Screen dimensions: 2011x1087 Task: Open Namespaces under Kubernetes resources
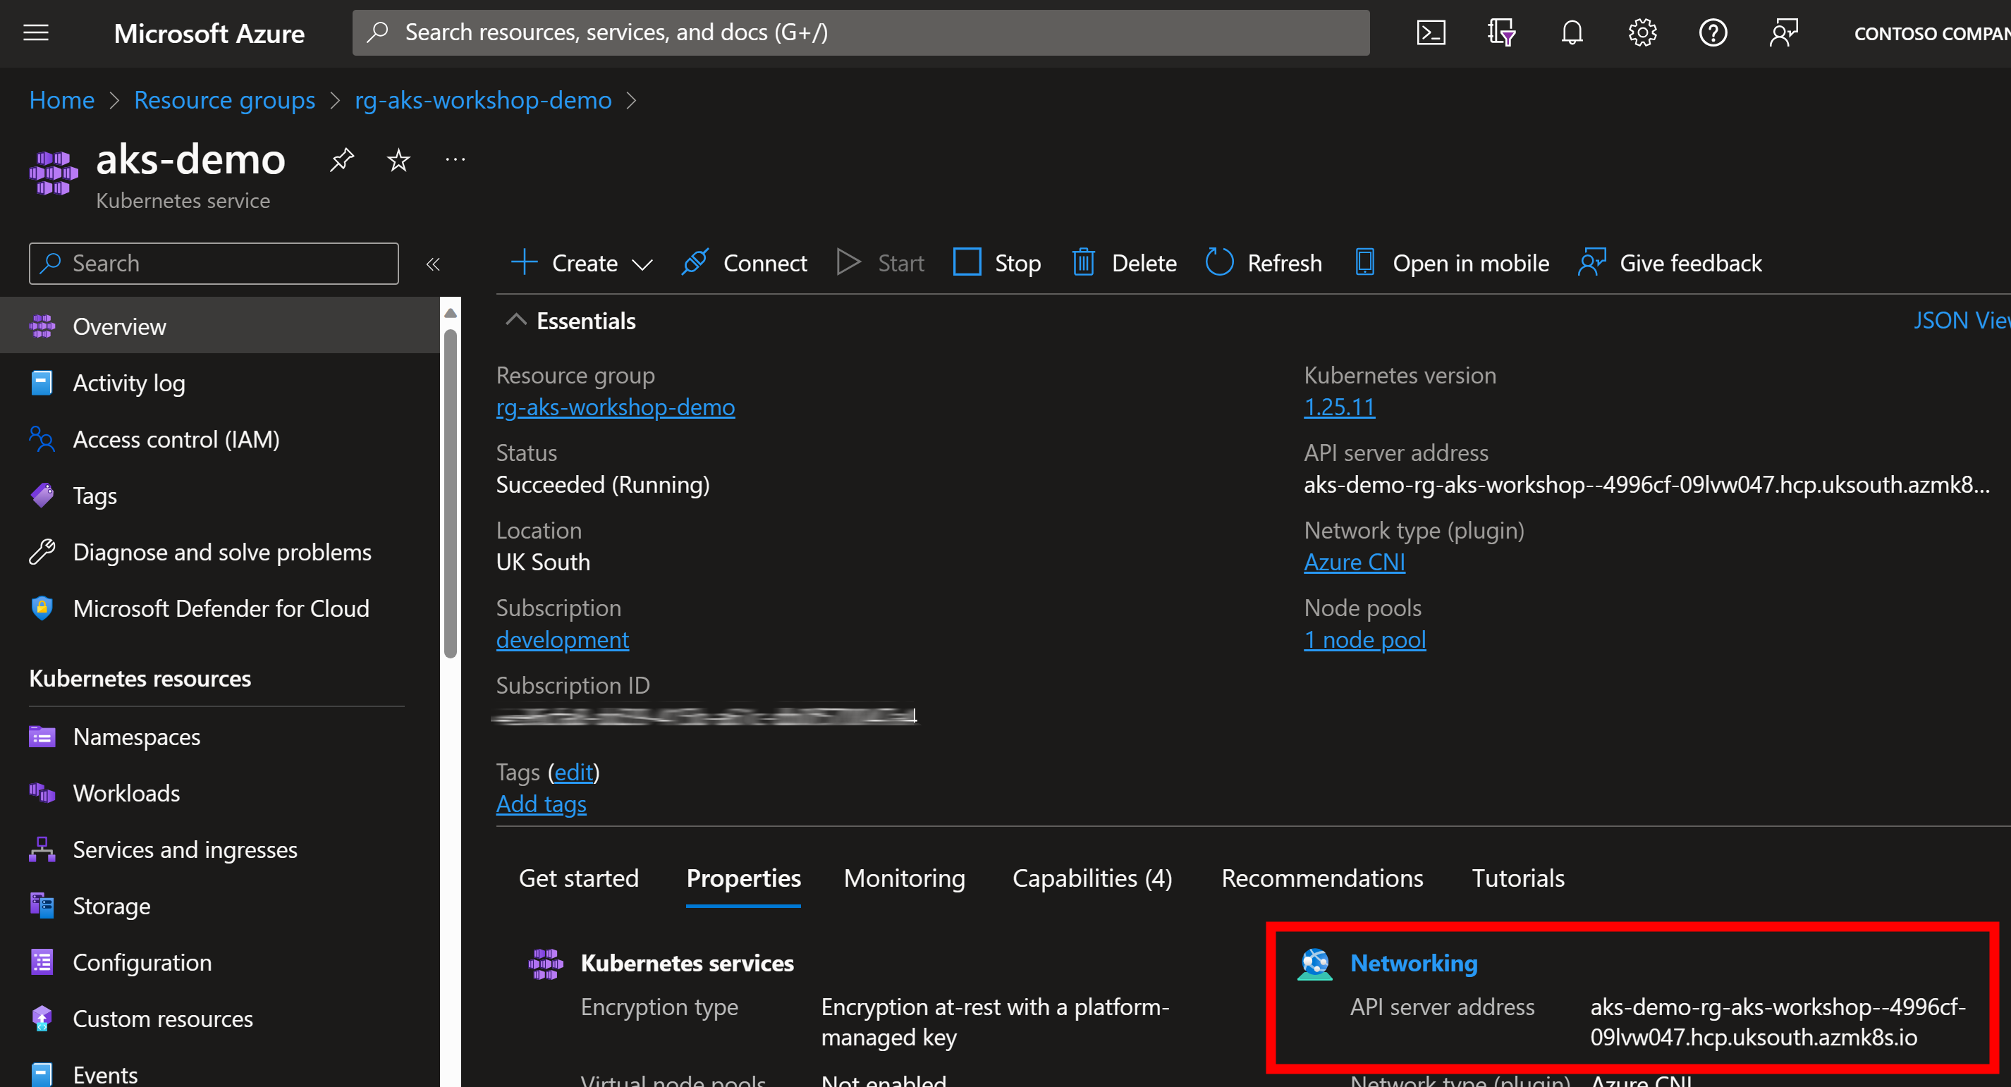click(x=219, y=737)
